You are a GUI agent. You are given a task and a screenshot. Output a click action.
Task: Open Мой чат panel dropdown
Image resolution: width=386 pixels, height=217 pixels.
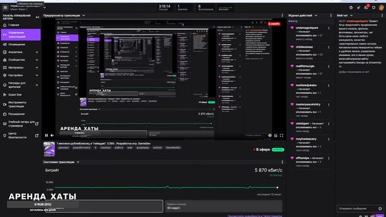(x=351, y=16)
